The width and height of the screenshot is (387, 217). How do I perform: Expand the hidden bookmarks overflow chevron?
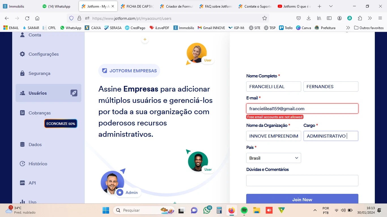(x=348, y=28)
